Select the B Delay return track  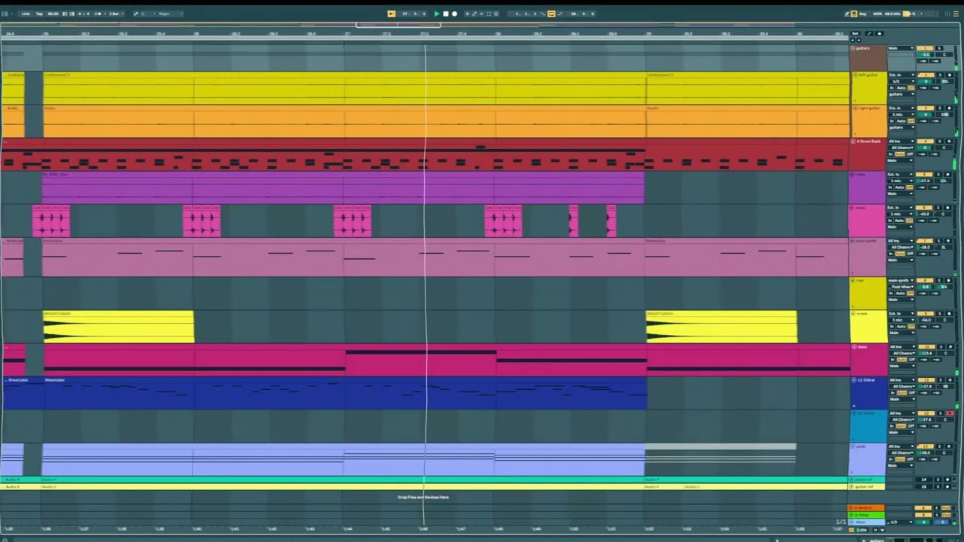point(866,515)
